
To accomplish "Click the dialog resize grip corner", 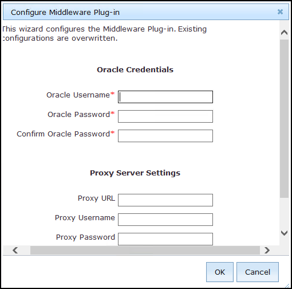I will coord(287,286).
